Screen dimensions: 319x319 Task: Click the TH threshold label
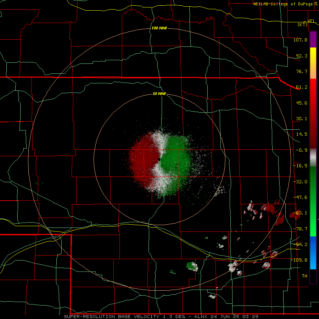(x=304, y=276)
